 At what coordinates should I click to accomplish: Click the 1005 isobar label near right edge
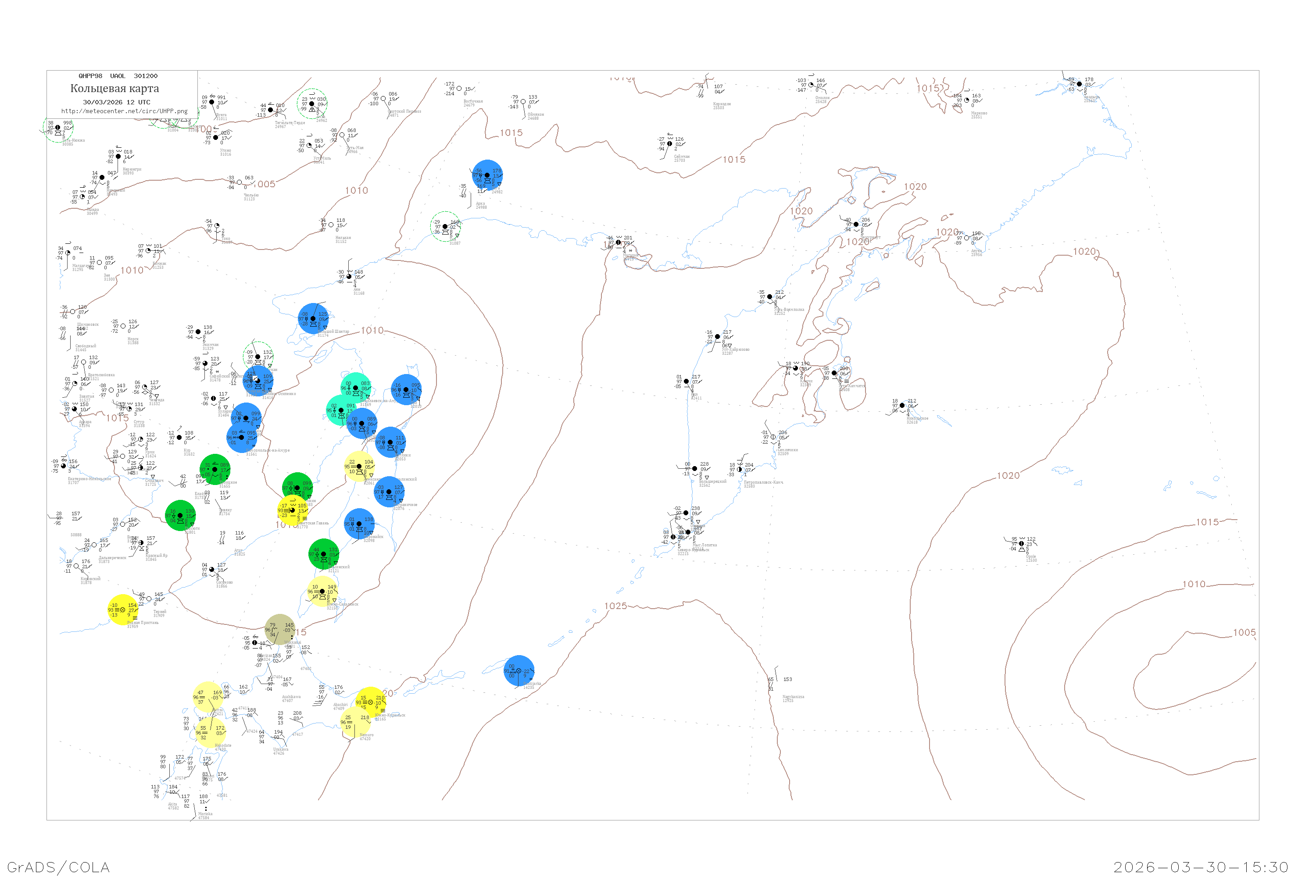(x=1244, y=632)
